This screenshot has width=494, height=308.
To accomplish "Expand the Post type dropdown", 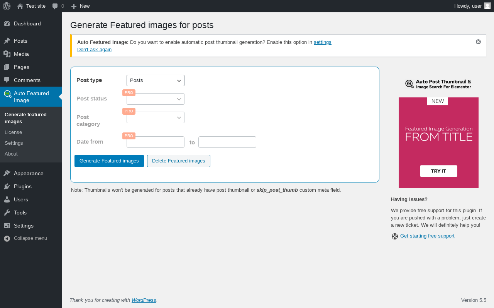I will point(156,80).
